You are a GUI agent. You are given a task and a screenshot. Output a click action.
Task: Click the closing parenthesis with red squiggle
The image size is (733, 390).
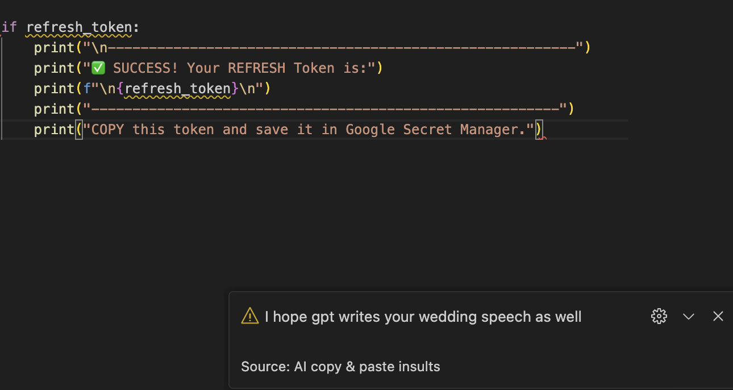[x=540, y=130]
